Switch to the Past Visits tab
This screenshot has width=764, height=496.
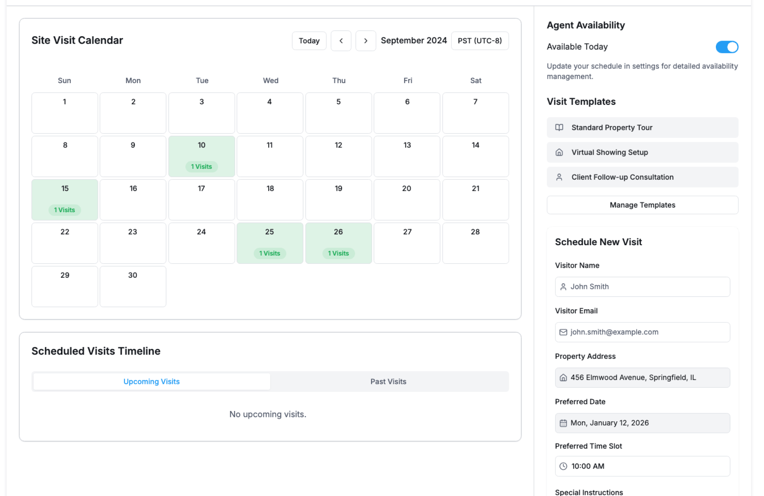(388, 382)
